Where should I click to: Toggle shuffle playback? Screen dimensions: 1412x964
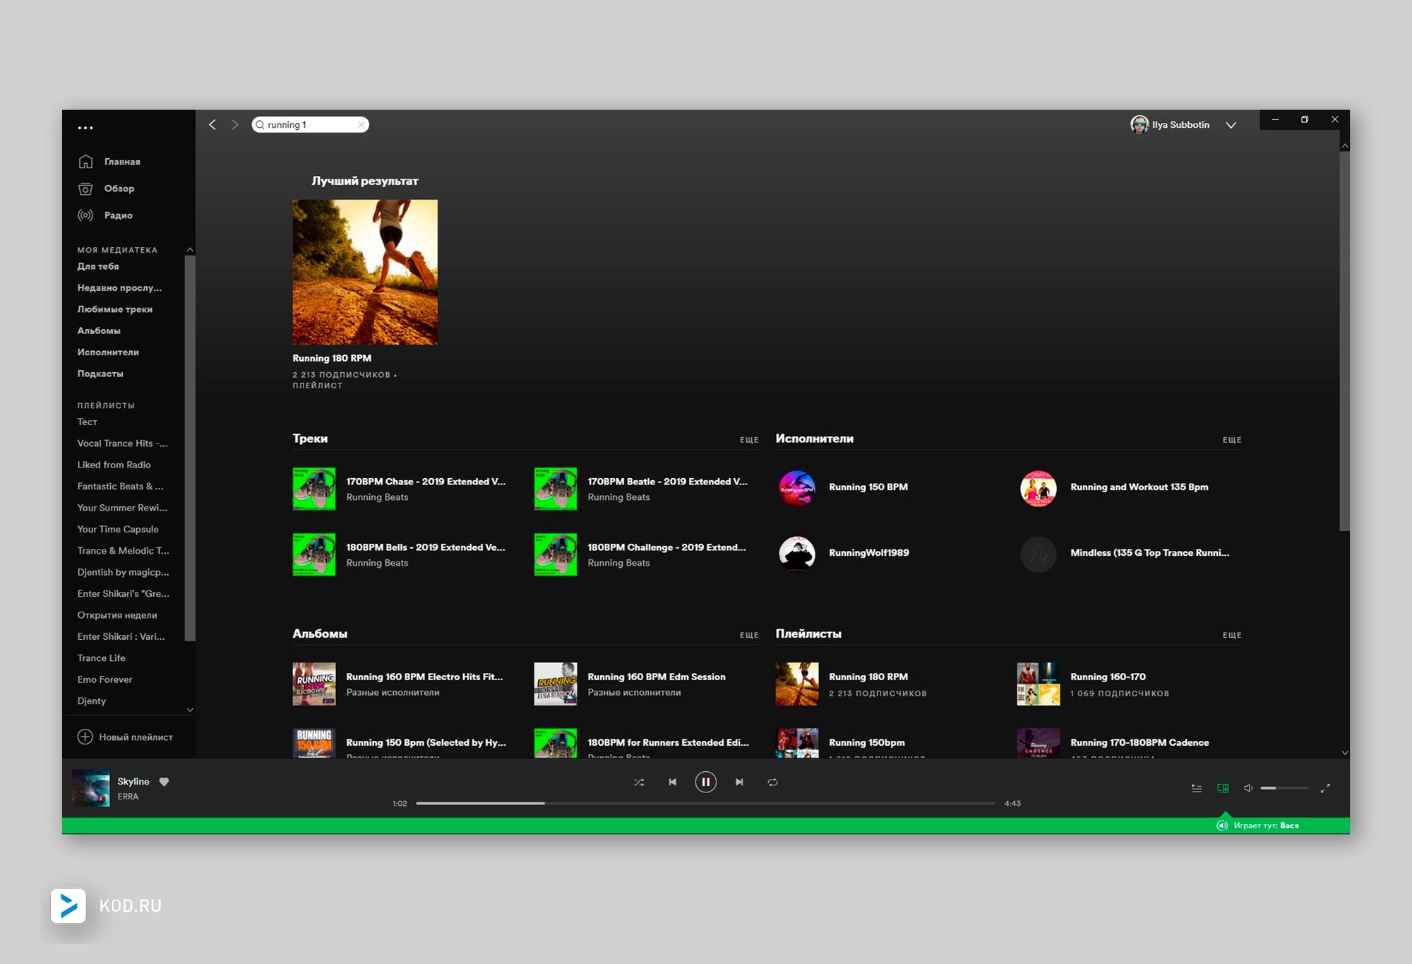point(639,782)
